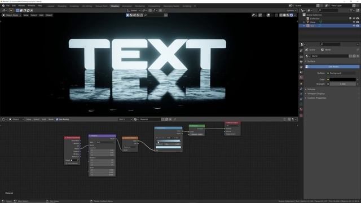Open the Window menu
The image size is (361, 203).
(x=32, y=6)
